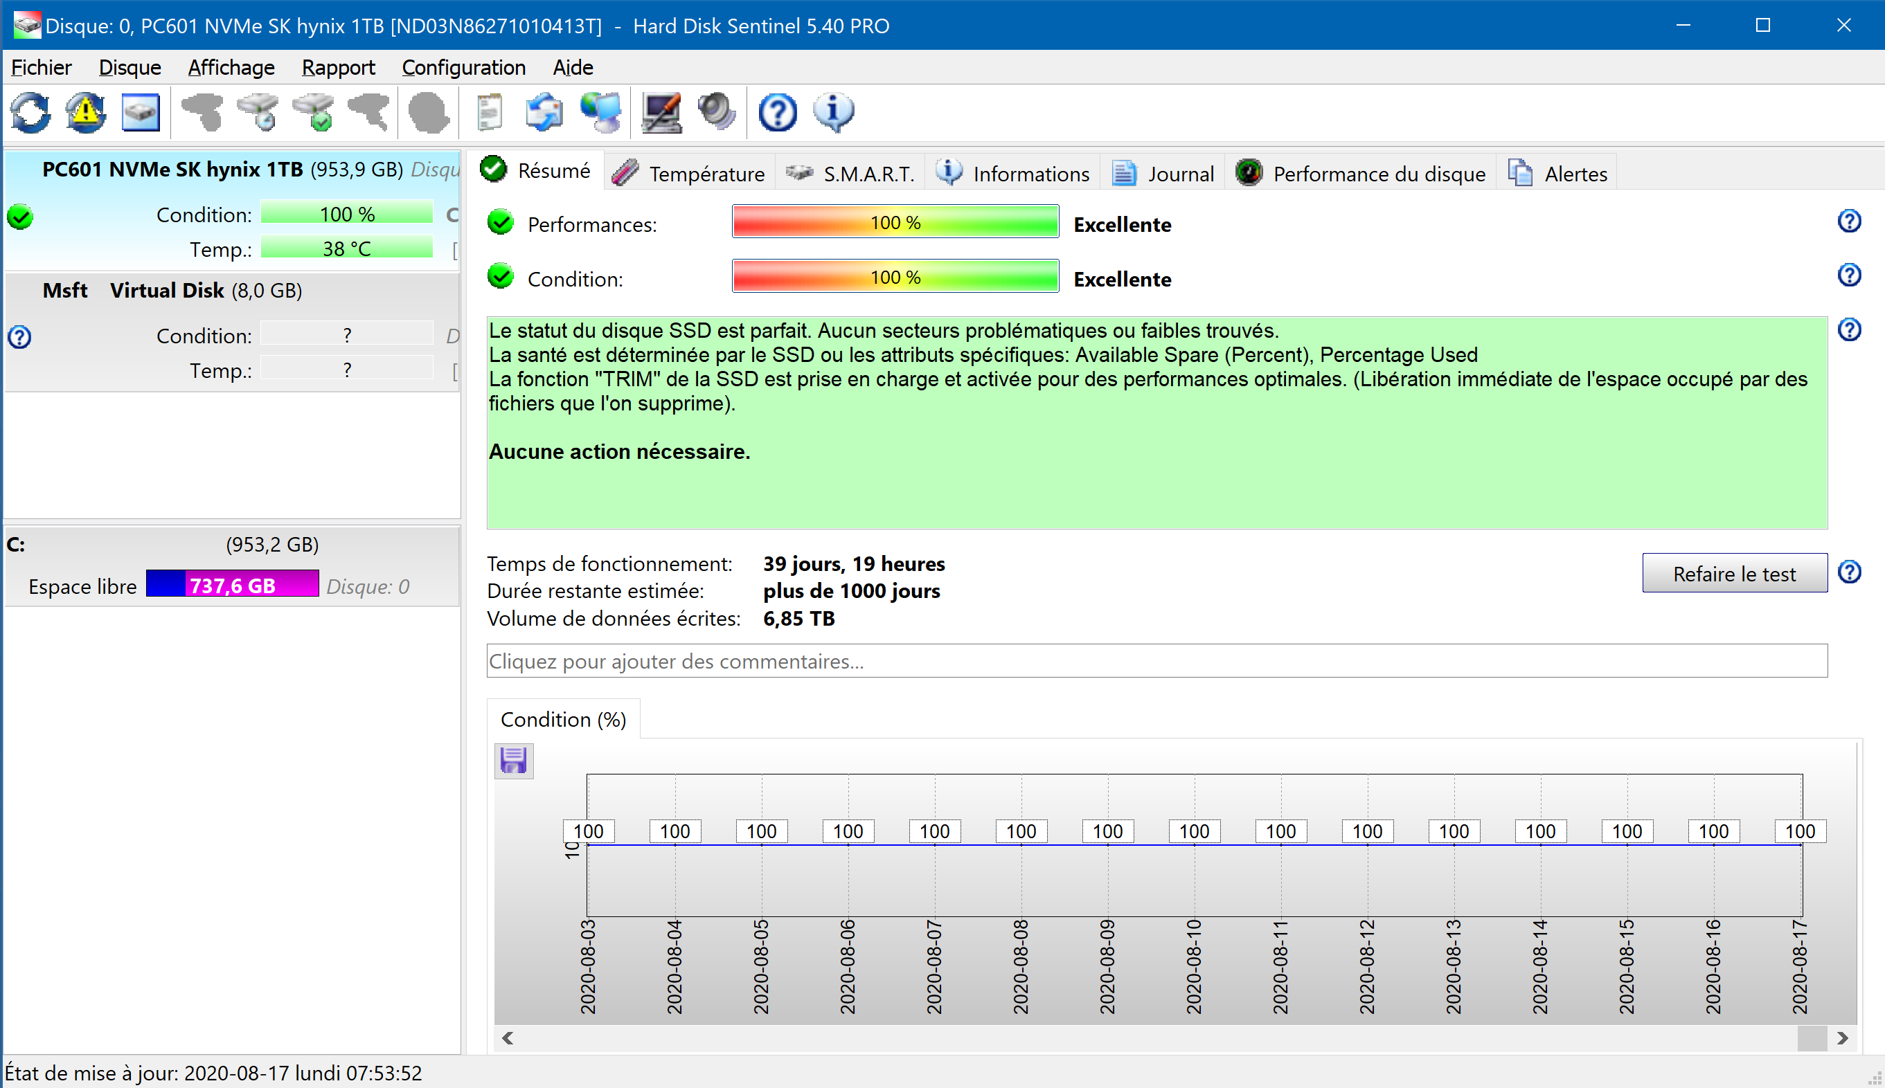The width and height of the screenshot is (1885, 1088).
Task: Open the notepad report toolbar icon
Action: coord(490,113)
